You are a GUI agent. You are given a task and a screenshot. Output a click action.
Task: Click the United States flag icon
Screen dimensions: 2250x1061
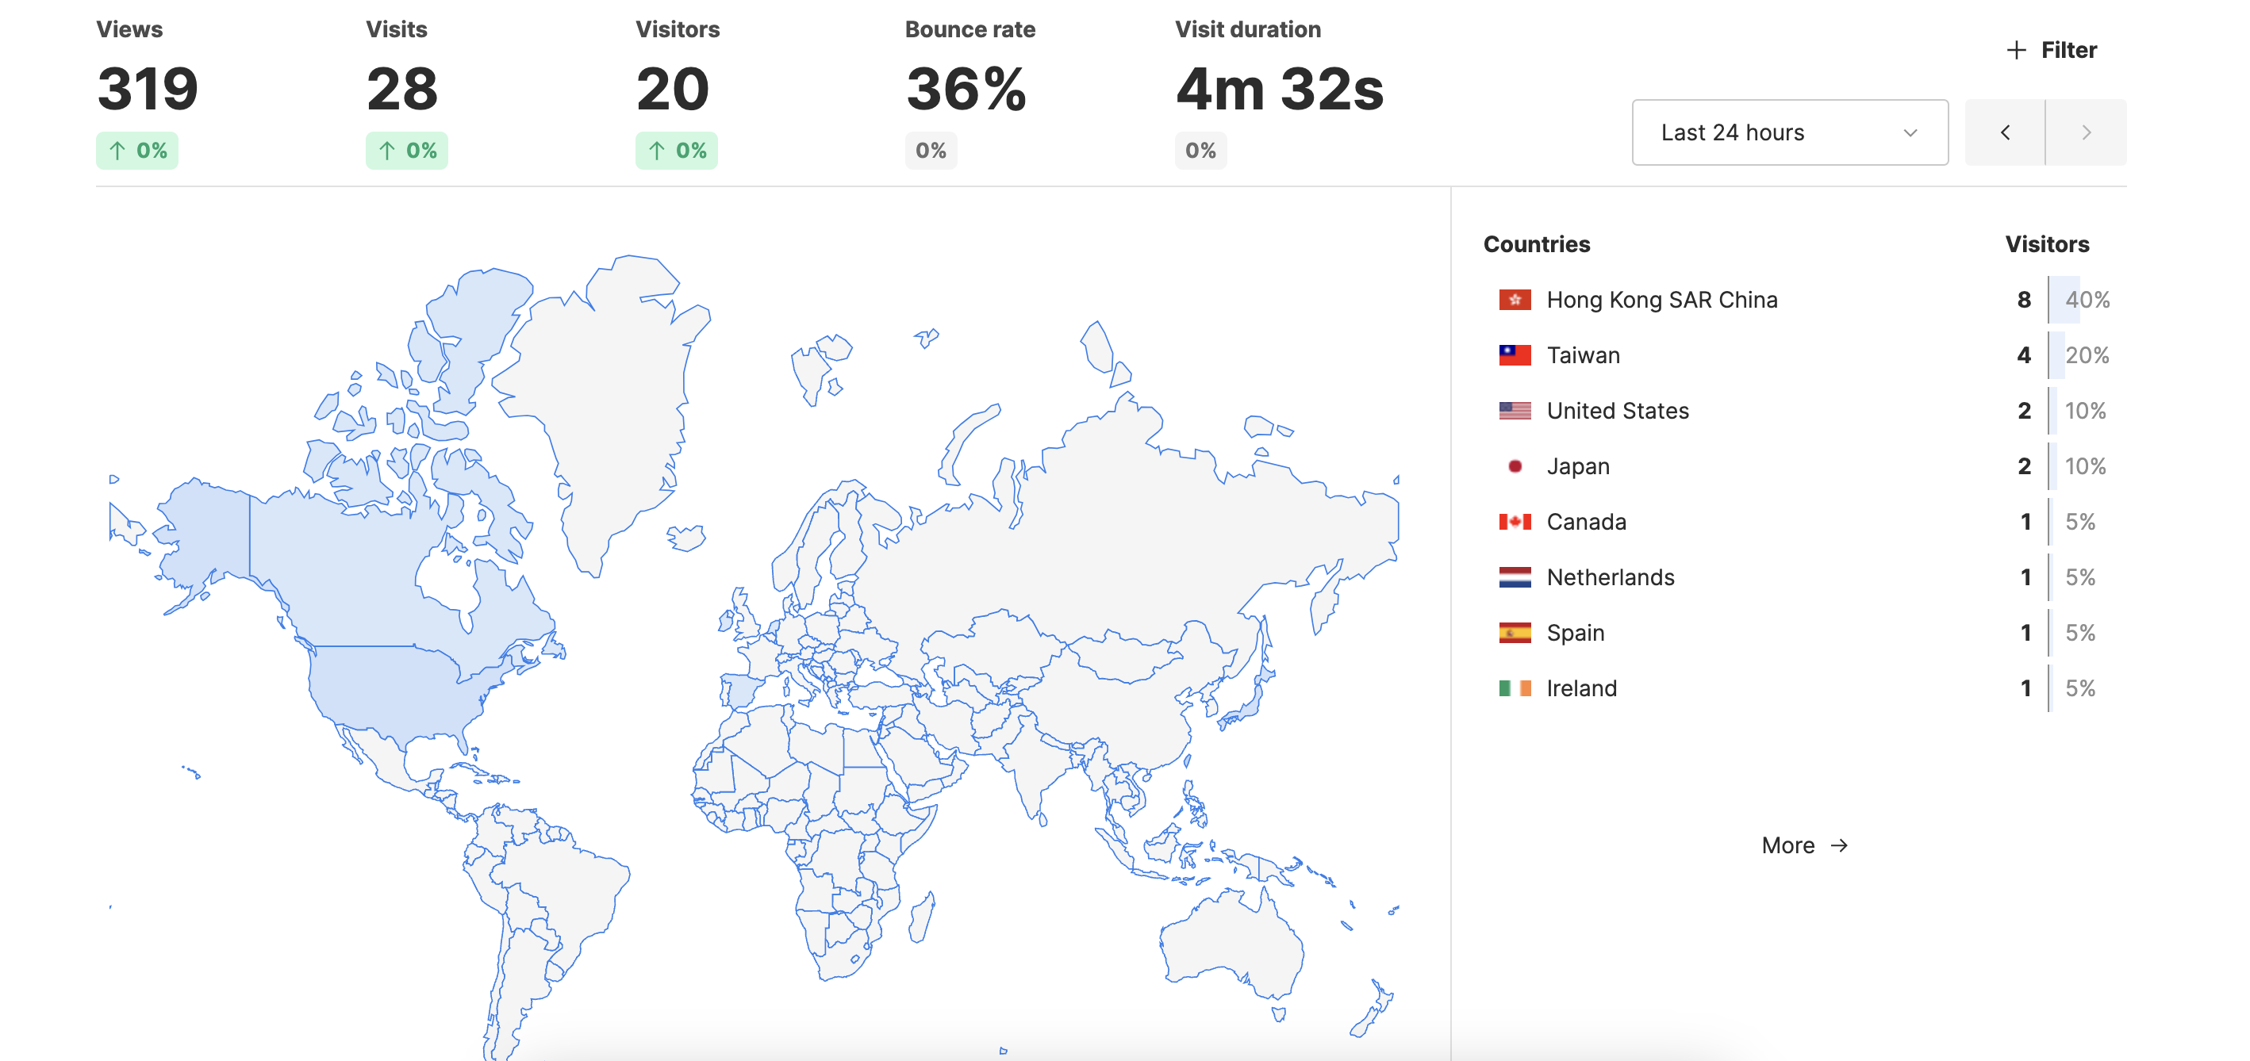click(1515, 411)
